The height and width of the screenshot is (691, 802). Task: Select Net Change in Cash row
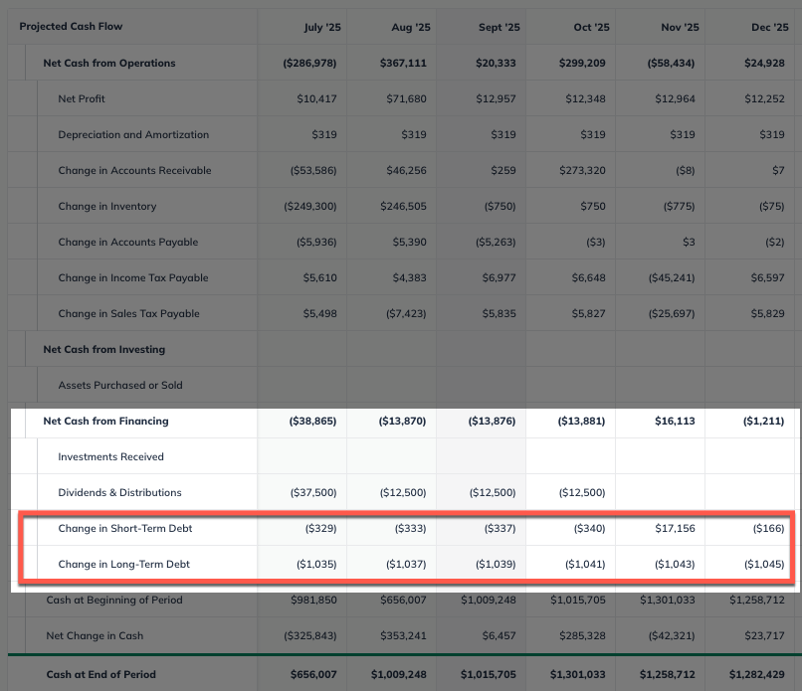pyautogui.click(x=401, y=635)
